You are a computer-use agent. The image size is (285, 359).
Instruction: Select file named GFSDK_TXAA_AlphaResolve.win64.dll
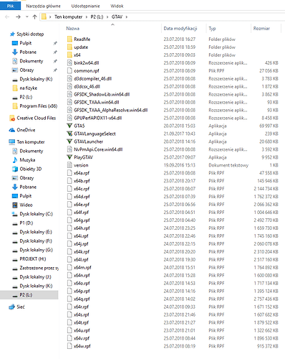111,110
